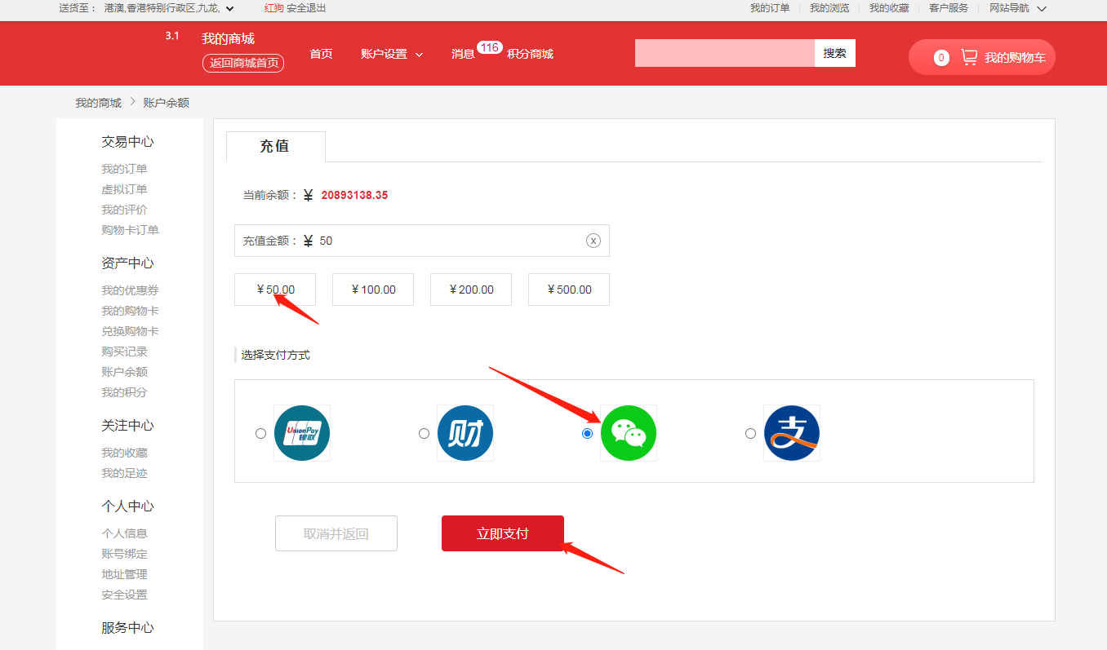
Task: Select the UnionPay radio button
Action: coord(260,433)
